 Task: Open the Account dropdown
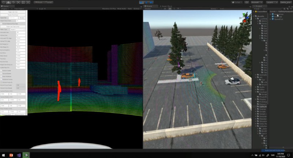[257, 2]
